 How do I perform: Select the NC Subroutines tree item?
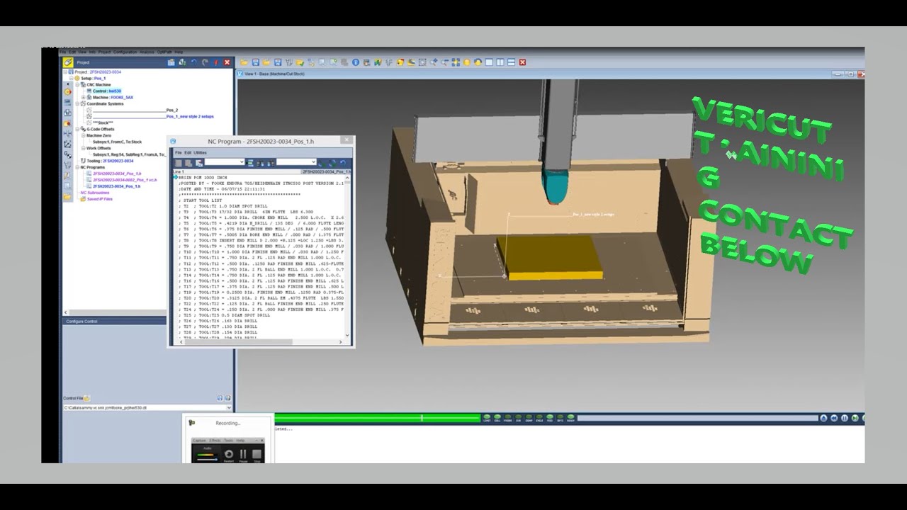pos(95,193)
